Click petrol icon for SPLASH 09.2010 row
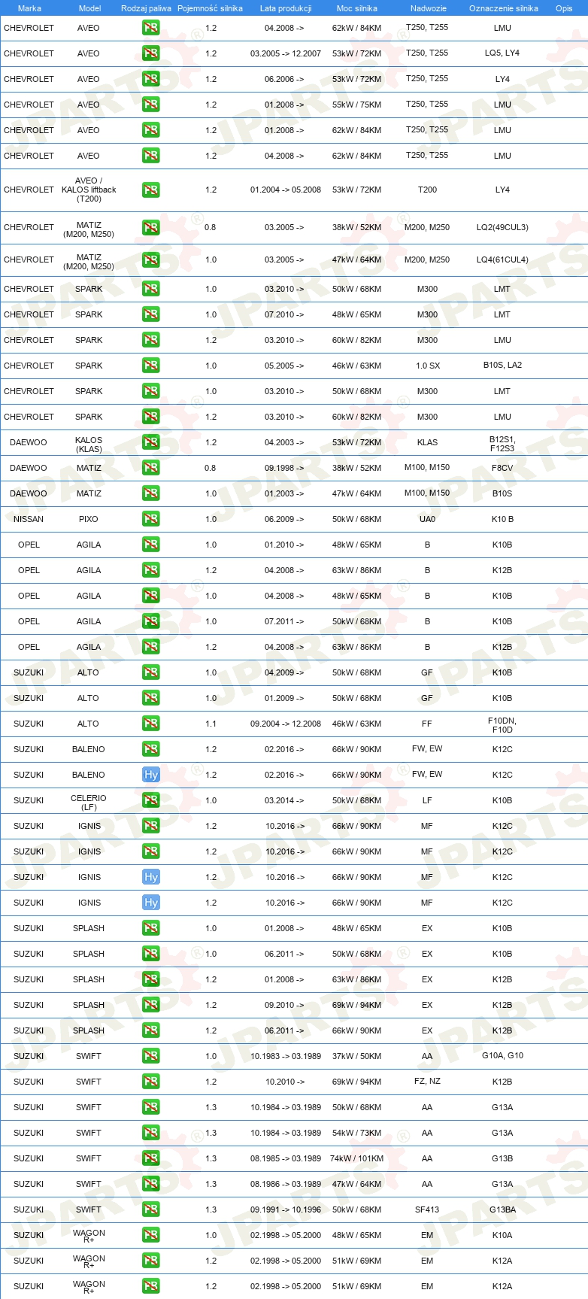The image size is (588, 1299). pos(150,1005)
